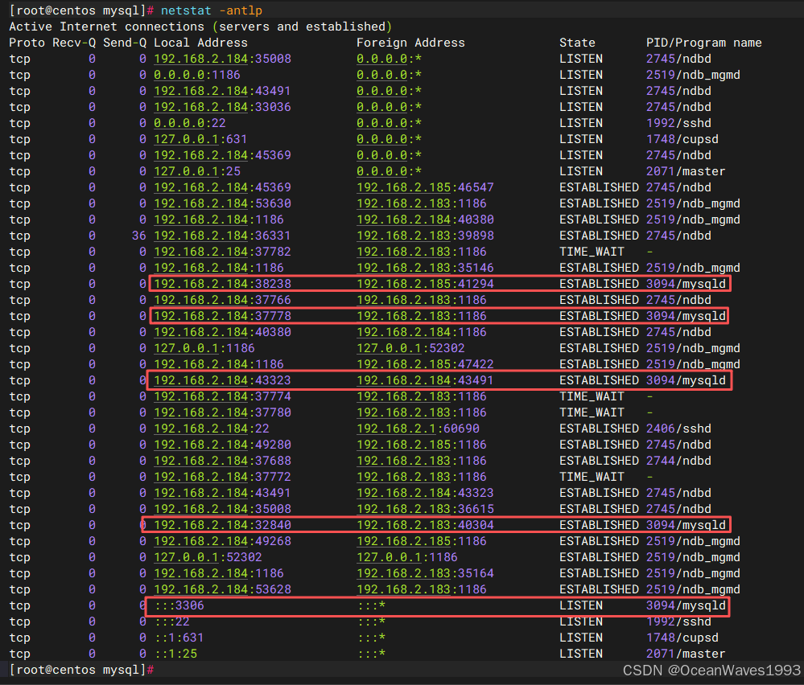The height and width of the screenshot is (685, 804).
Task: Click the 'Proto' column header
Action: click(x=27, y=43)
